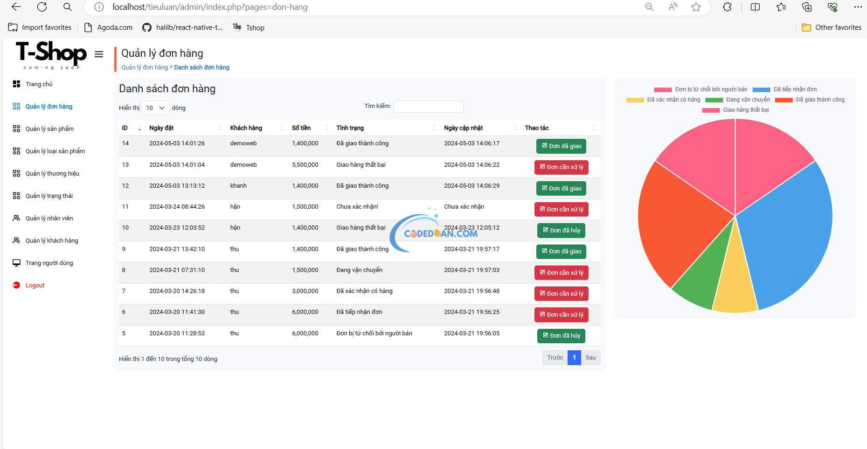Click Đơn cần xử lý button for order 13
The height and width of the screenshot is (449, 867).
tap(562, 167)
